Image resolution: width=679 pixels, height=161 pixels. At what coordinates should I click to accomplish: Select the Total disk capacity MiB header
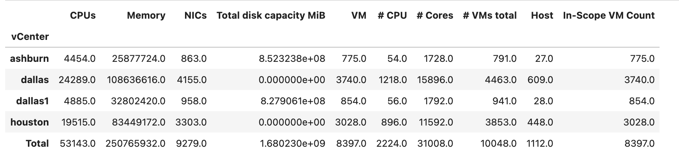(271, 15)
